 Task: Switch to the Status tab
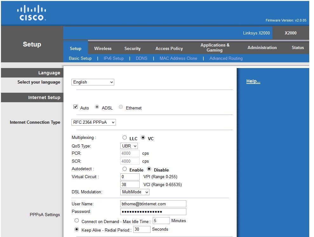tap(297, 47)
